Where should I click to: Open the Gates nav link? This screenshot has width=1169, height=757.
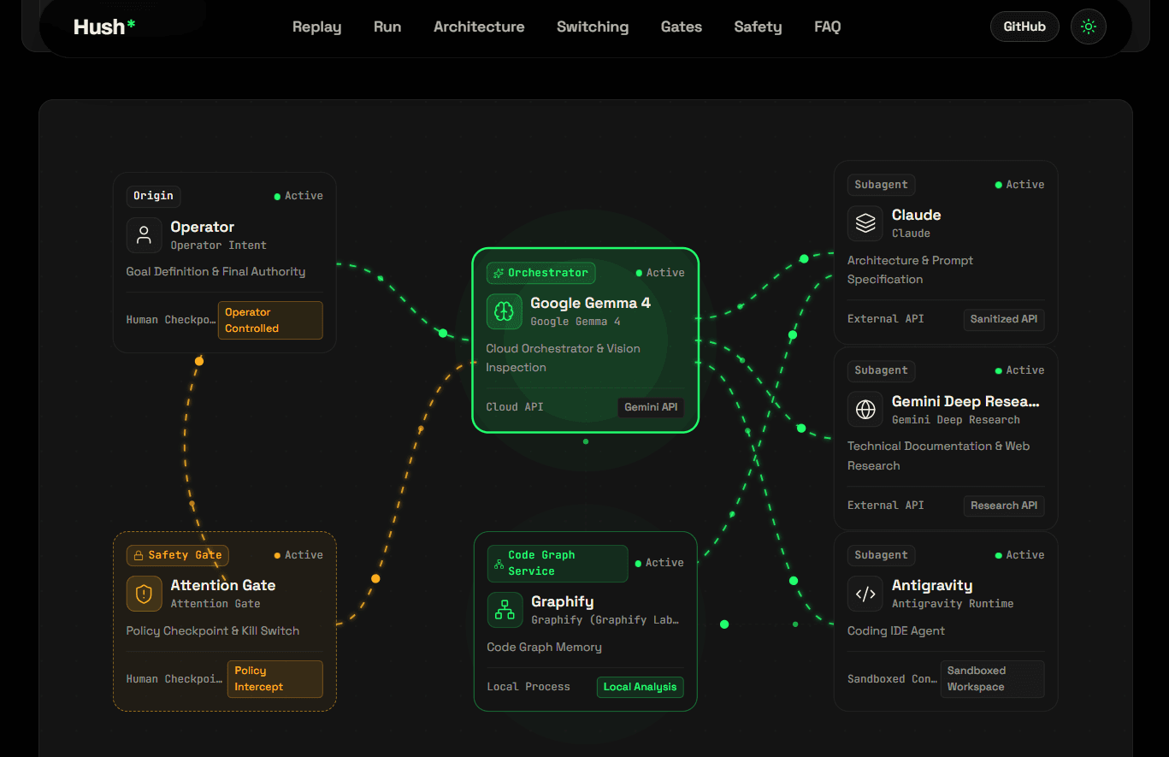tap(682, 27)
